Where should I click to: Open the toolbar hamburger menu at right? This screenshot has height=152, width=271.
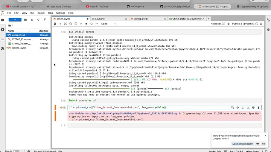pyautogui.click(x=261, y=24)
